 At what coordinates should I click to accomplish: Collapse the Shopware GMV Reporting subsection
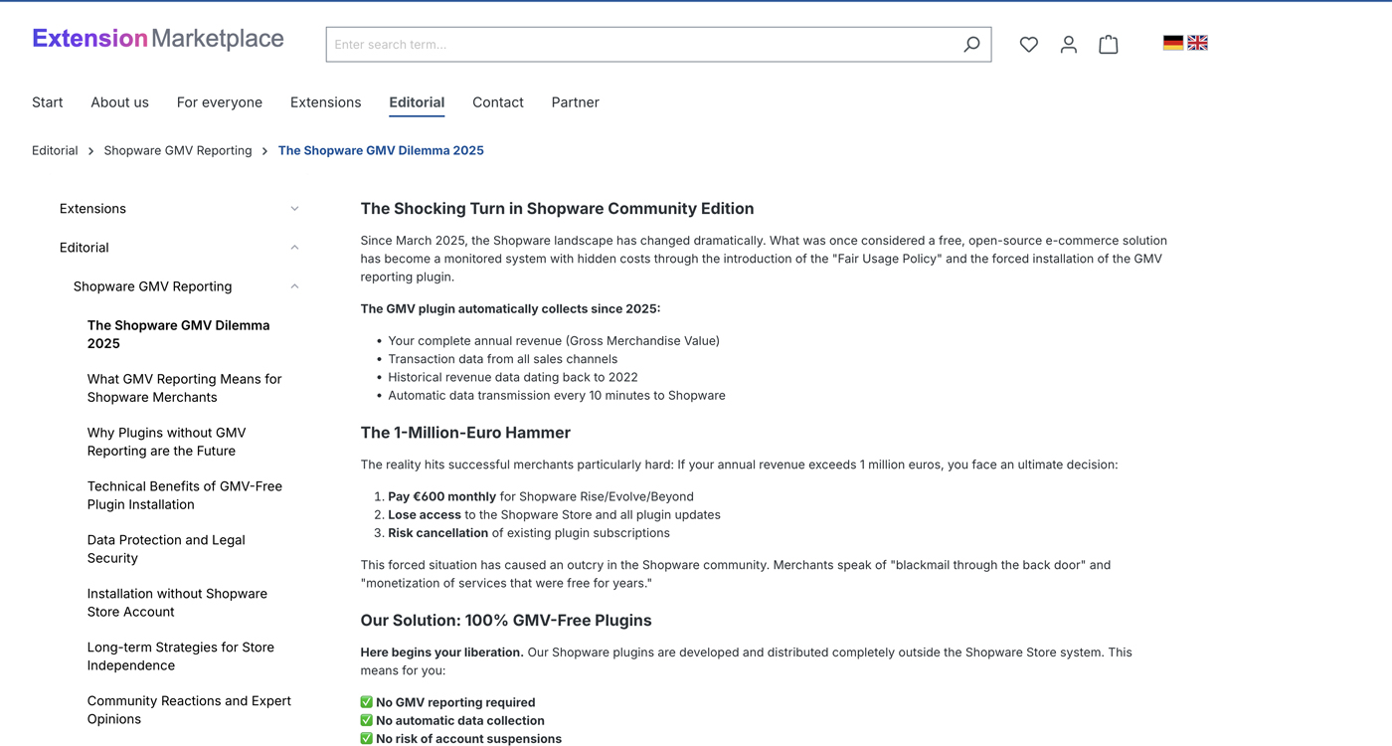click(294, 286)
